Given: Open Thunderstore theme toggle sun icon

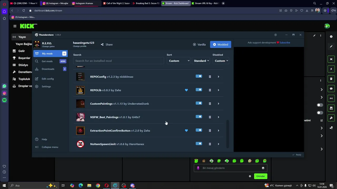Looking at the screenshot, I should [x=275, y=35].
